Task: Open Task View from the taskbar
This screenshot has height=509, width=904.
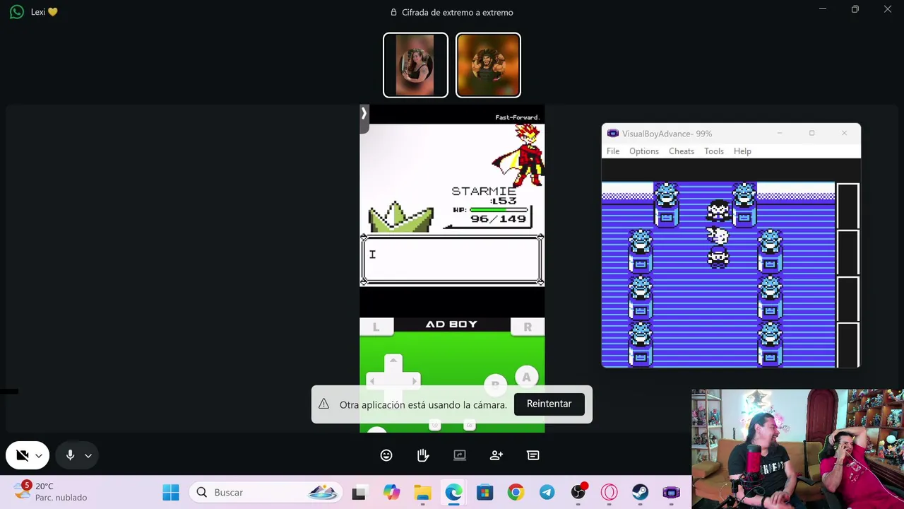Action: (x=359, y=492)
